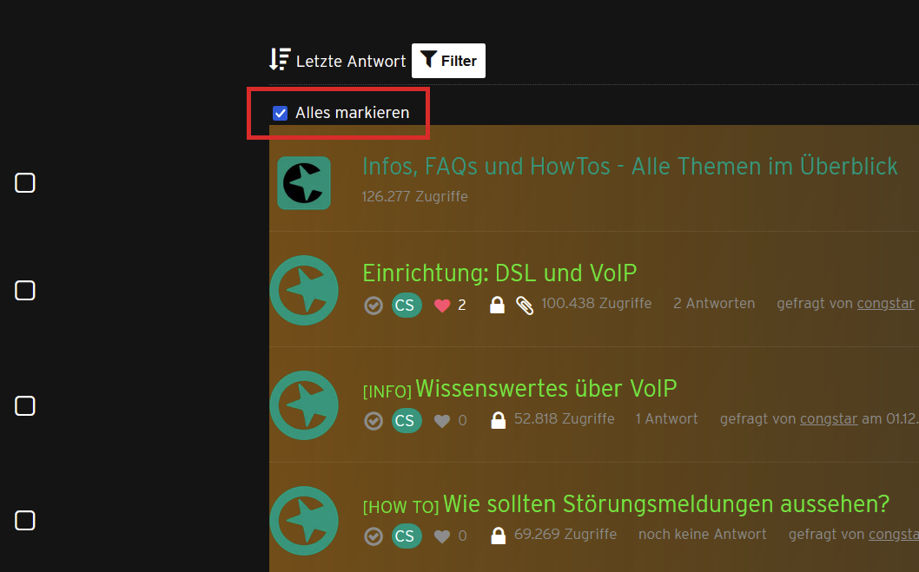Check the box next to Wissenswertes über VoIP
This screenshot has height=572, width=919.
[24, 405]
